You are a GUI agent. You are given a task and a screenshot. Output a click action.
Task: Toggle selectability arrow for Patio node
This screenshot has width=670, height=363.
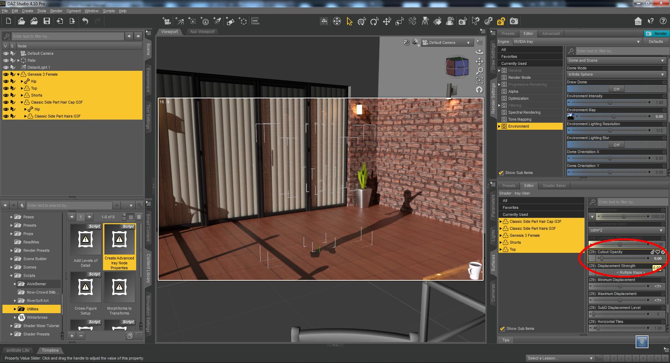(x=13, y=60)
